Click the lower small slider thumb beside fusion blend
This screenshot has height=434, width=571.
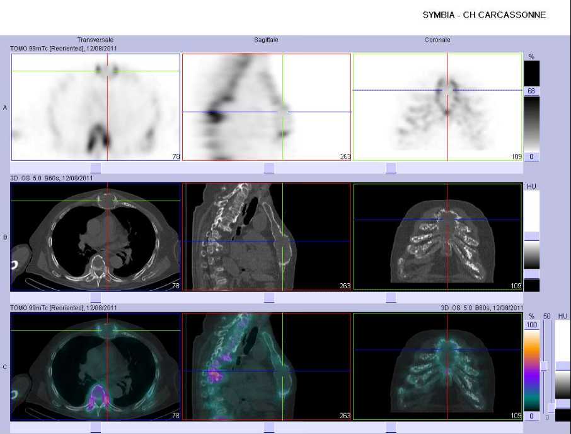551,408
